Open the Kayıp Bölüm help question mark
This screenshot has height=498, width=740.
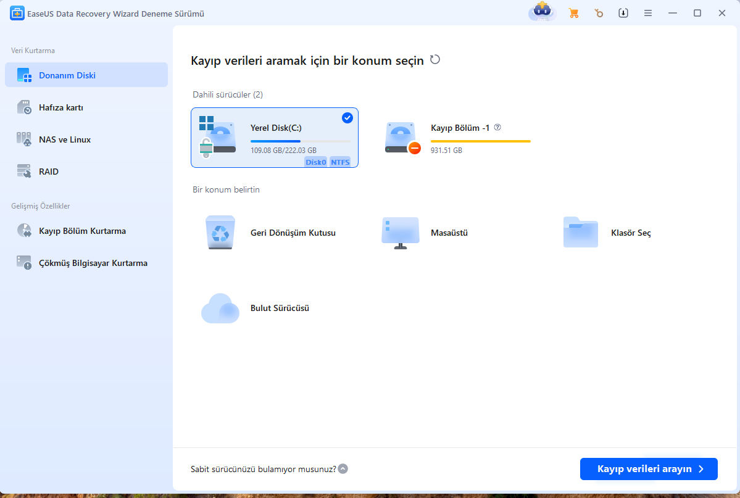(x=497, y=128)
